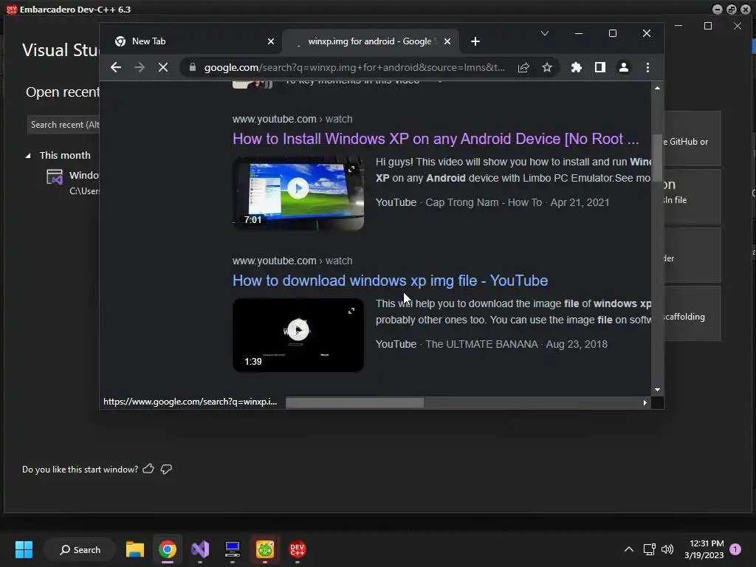This screenshot has width=756, height=567.
Task: Give thumbs up for the start window
Action: coord(148,469)
